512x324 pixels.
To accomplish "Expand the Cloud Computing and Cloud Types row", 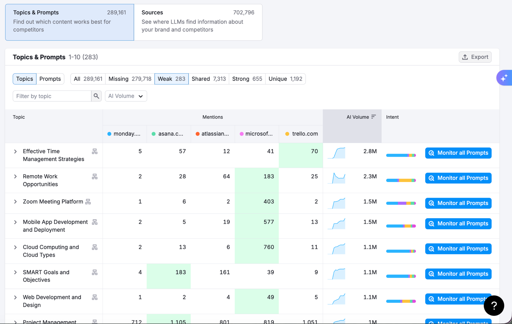I will tap(15, 247).
